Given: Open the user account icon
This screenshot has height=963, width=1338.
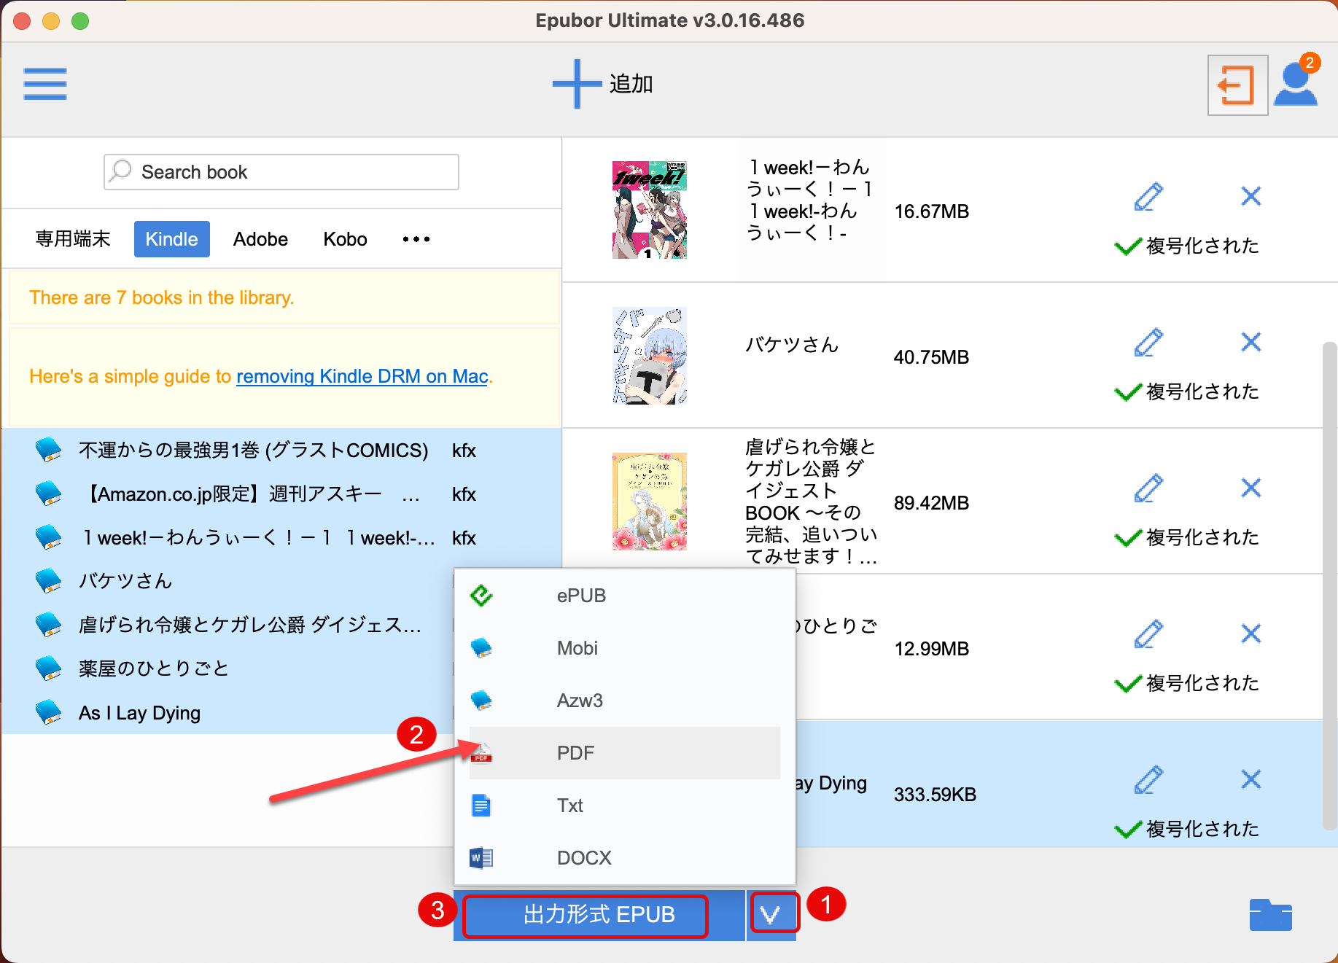Looking at the screenshot, I should (1296, 85).
